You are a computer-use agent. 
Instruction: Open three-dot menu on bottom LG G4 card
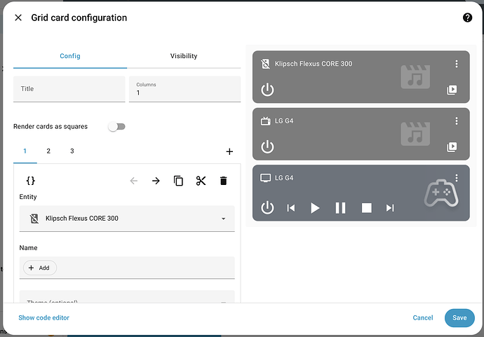pos(456,178)
